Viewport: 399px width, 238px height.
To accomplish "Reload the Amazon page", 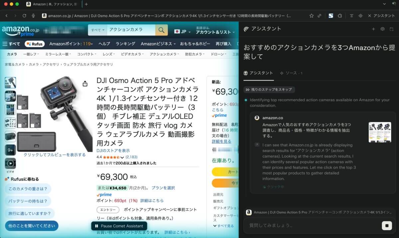I will pyautogui.click(x=24, y=16).
